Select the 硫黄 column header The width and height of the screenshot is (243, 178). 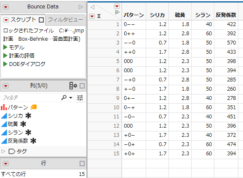coord(180,15)
